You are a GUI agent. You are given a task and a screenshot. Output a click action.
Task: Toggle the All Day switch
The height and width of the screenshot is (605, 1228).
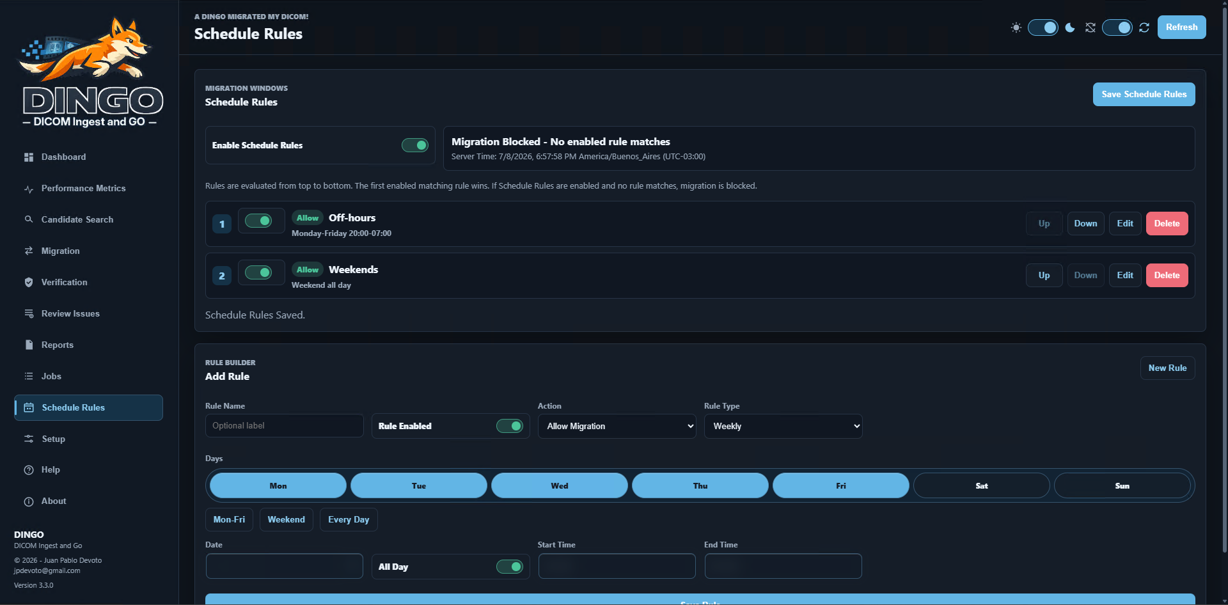[x=510, y=567]
